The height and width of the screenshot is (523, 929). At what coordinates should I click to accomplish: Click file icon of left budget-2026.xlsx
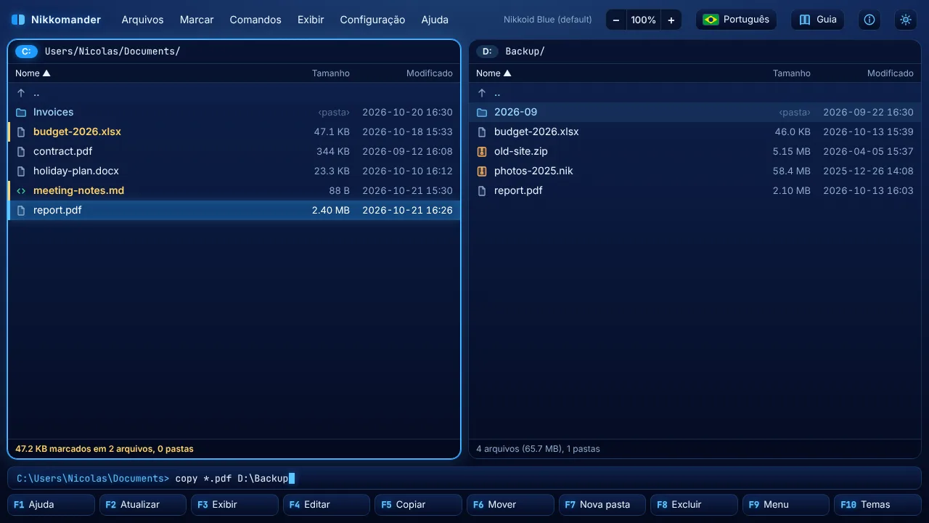21,132
